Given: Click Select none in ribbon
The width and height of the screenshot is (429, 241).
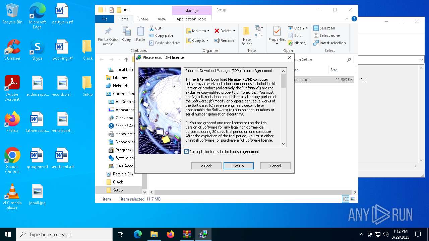Looking at the screenshot, I should coord(326,35).
